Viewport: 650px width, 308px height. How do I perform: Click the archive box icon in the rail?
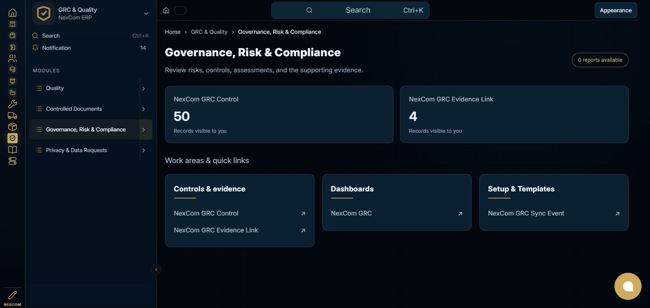click(13, 24)
